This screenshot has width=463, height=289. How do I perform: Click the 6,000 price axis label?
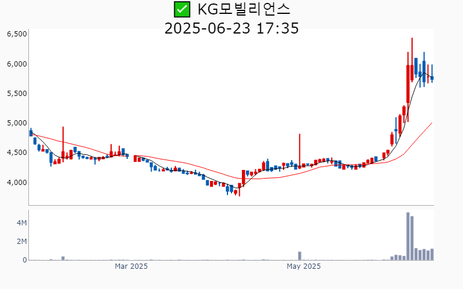[17, 64]
